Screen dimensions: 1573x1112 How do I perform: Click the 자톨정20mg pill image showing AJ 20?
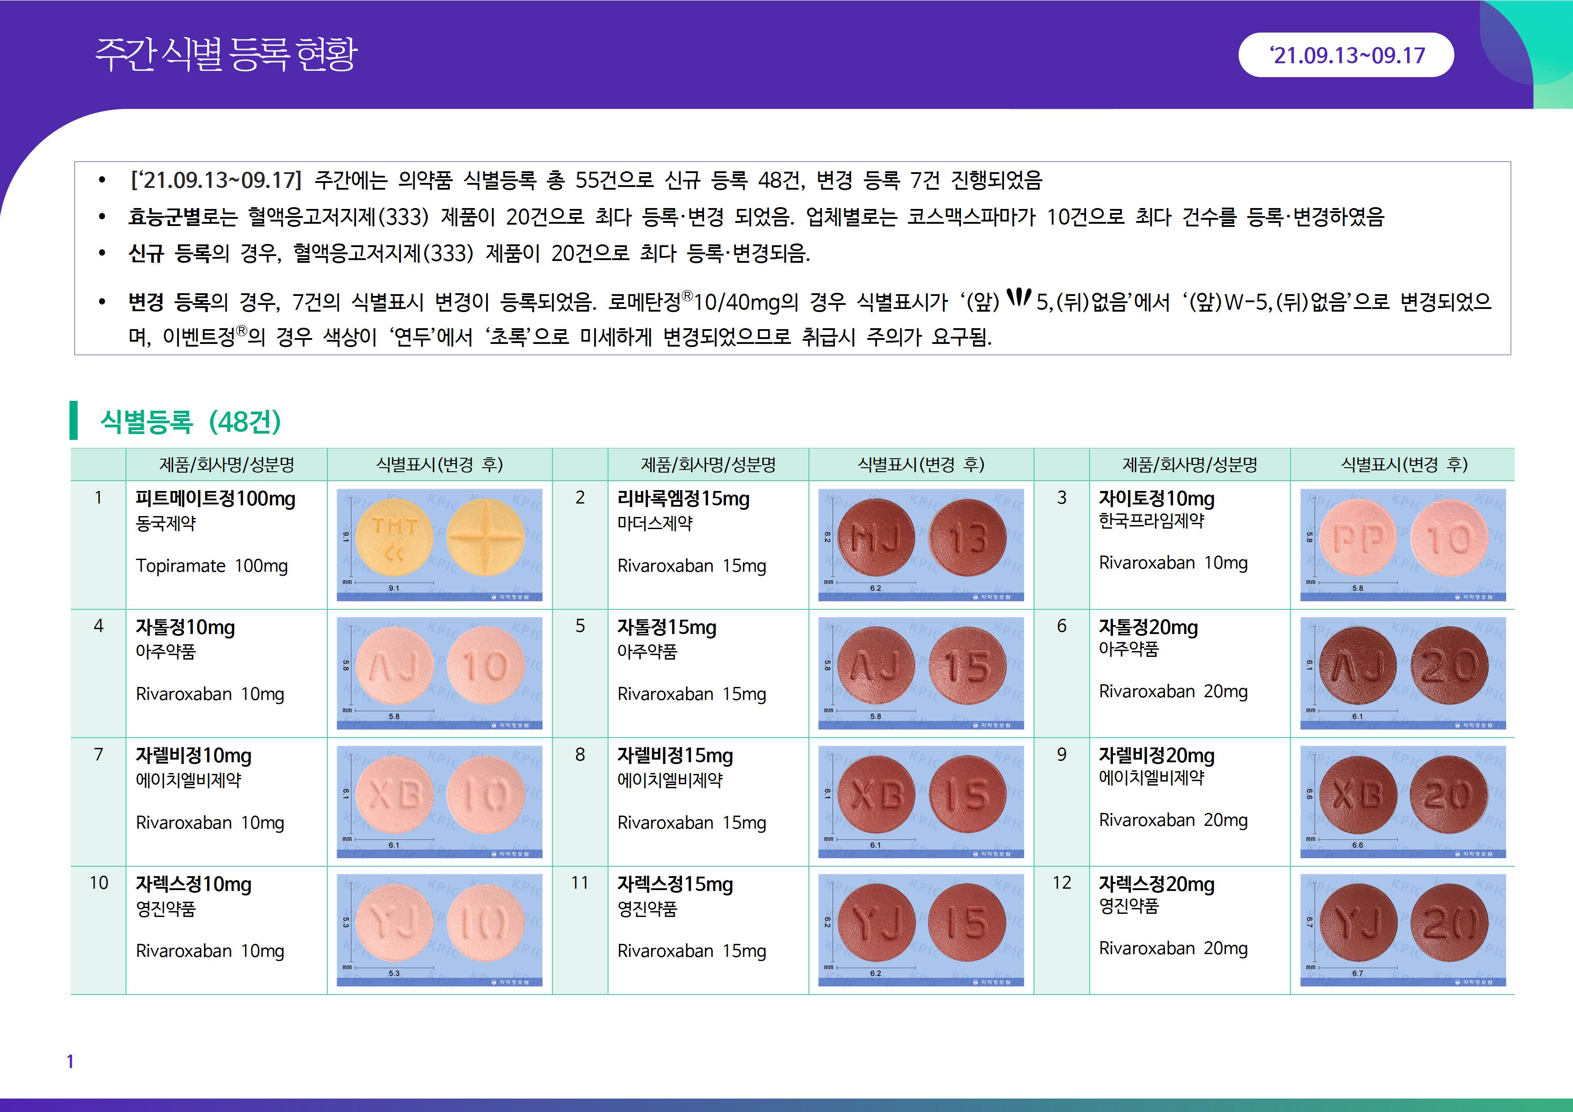(x=1403, y=673)
